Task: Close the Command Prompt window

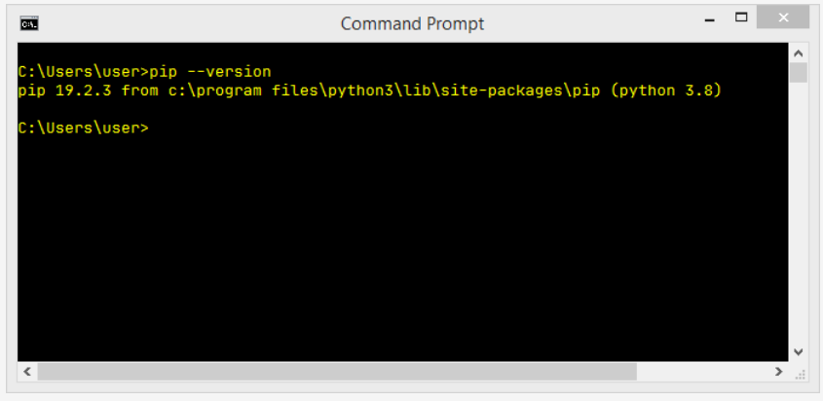Action: [x=784, y=18]
